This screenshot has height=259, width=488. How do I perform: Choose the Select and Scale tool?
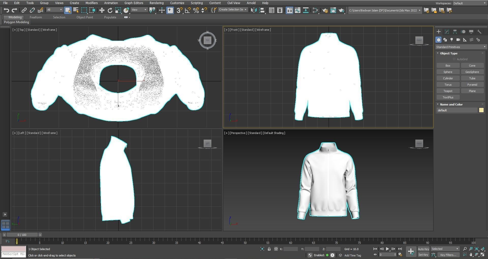click(118, 10)
